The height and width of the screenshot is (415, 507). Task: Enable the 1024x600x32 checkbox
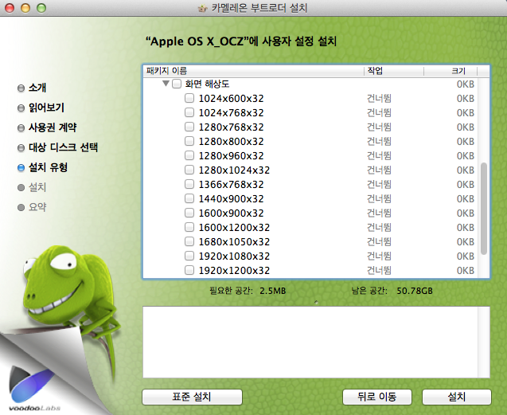click(x=189, y=98)
